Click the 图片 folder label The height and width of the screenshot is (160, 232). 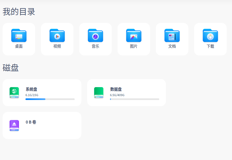134,46
